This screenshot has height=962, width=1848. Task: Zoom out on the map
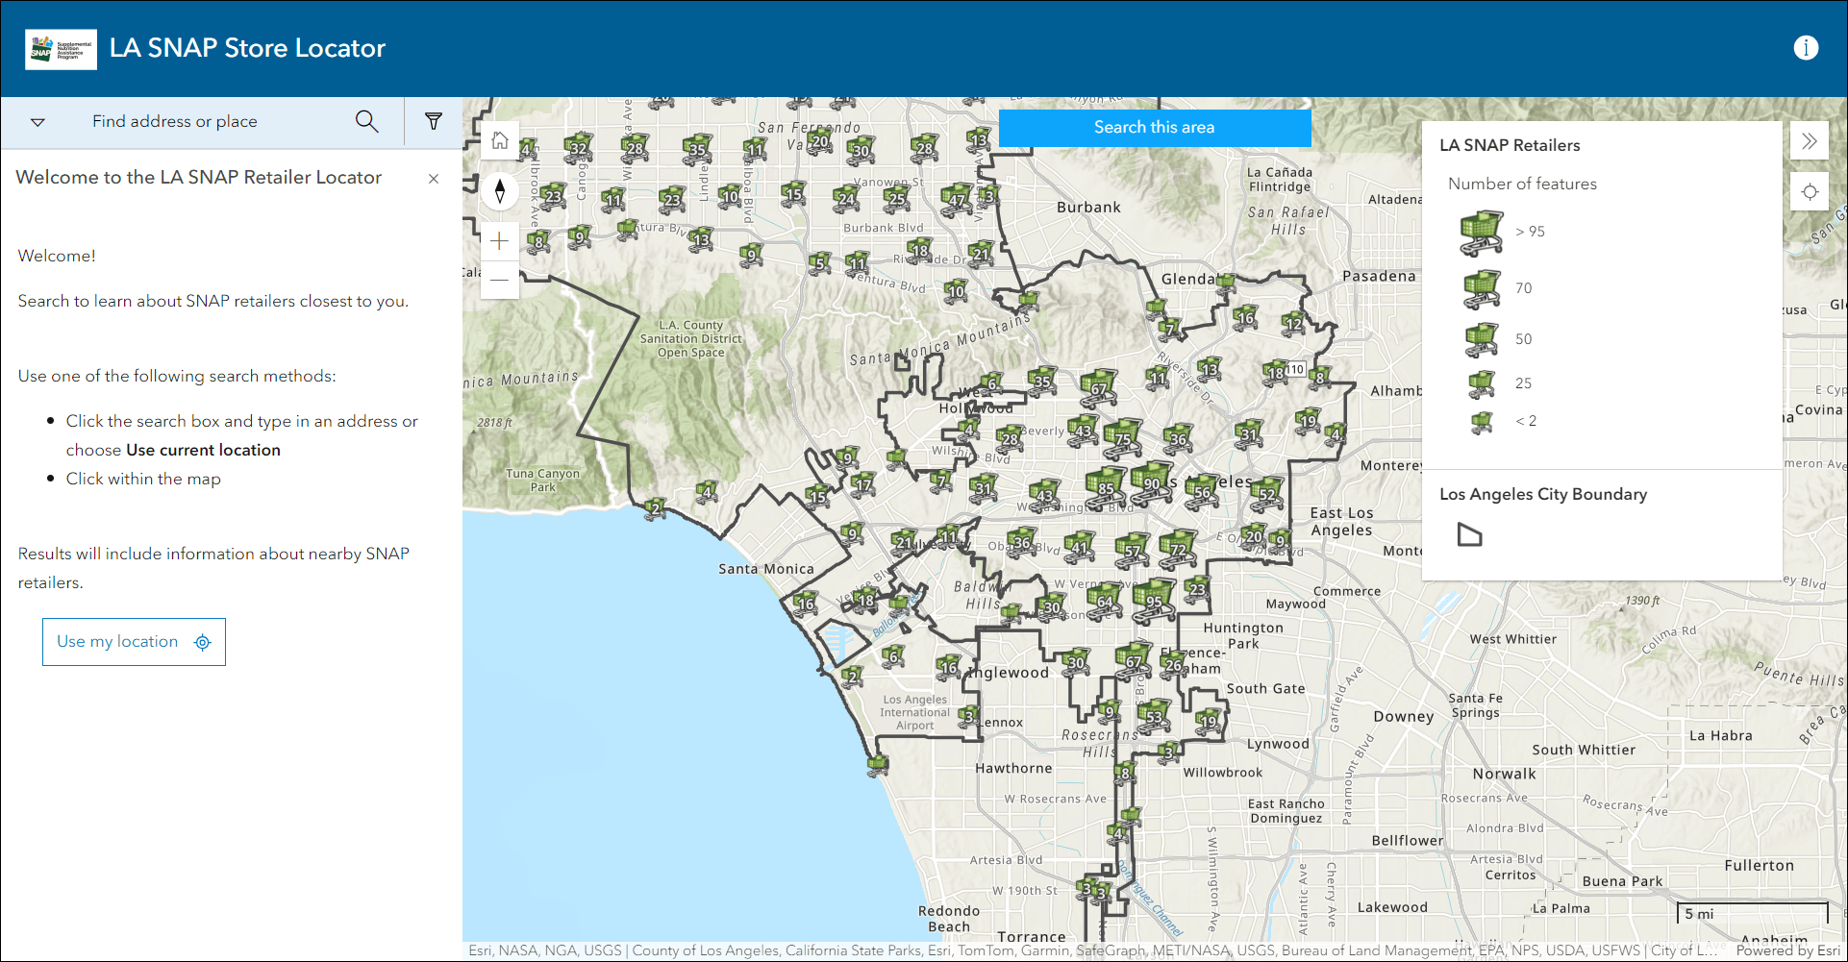(500, 280)
